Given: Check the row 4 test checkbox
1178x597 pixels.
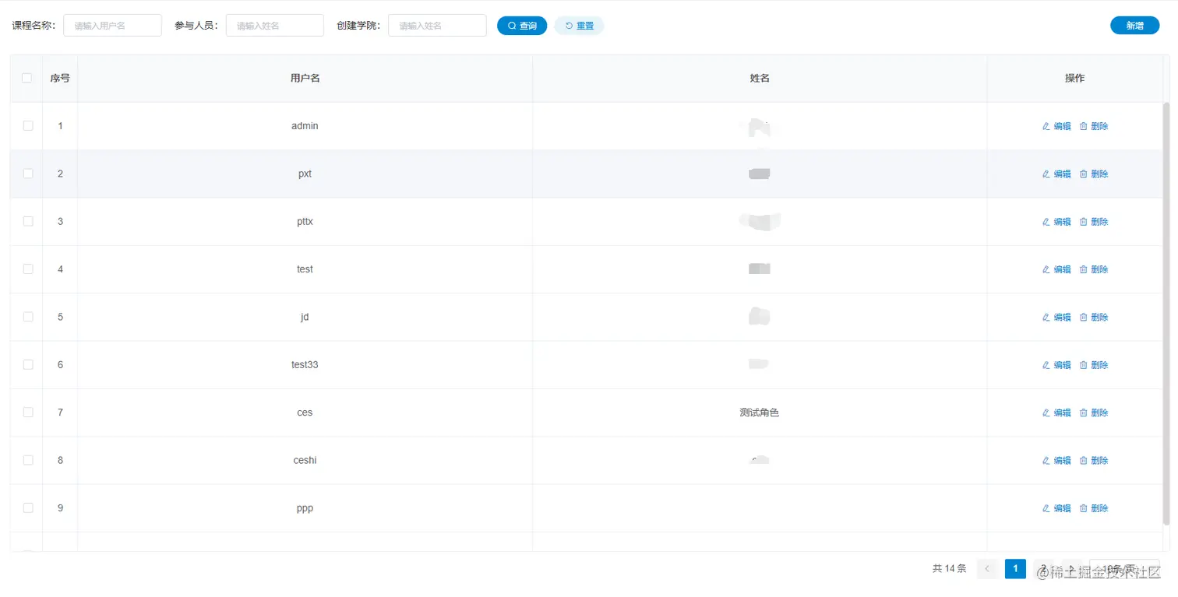Looking at the screenshot, I should point(28,269).
